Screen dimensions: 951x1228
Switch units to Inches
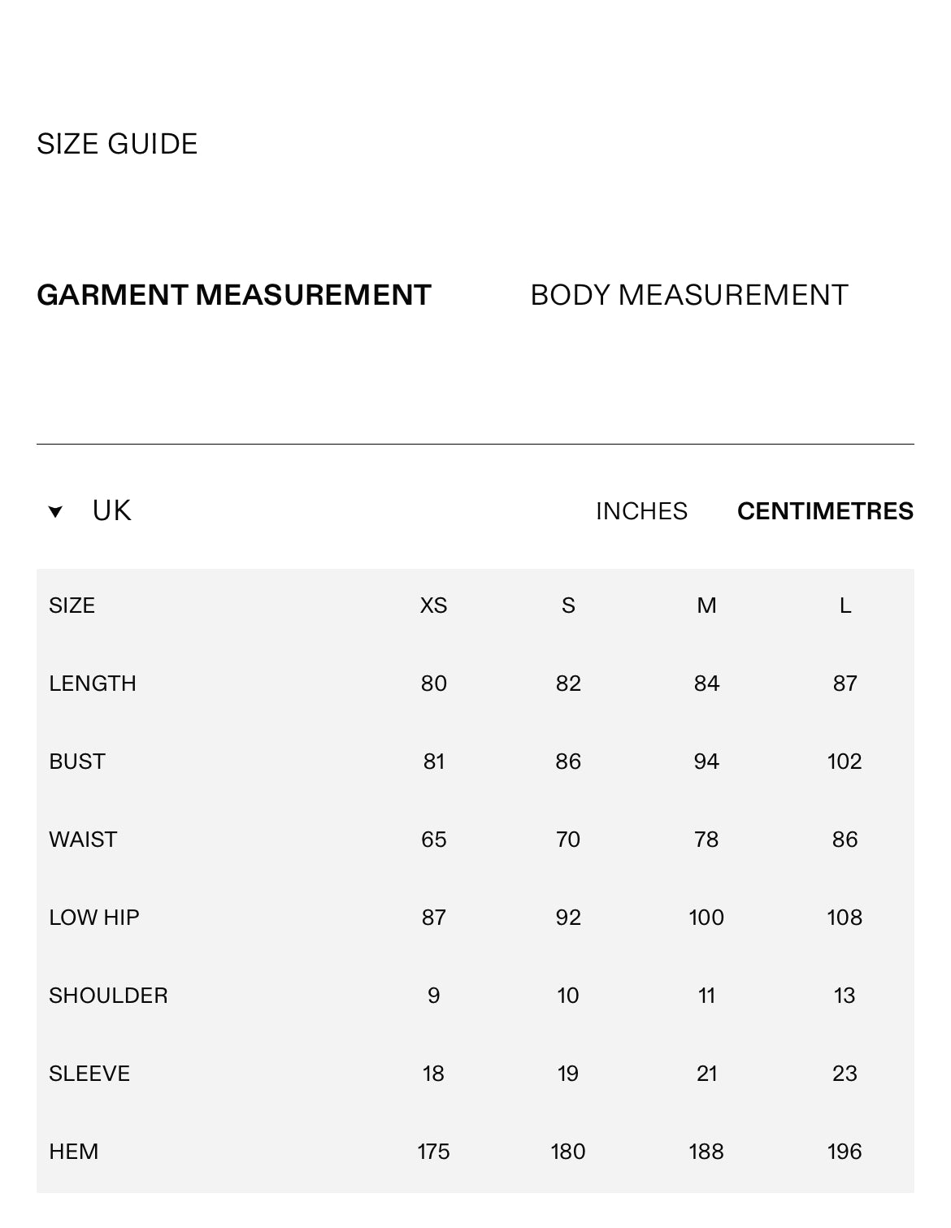(641, 511)
